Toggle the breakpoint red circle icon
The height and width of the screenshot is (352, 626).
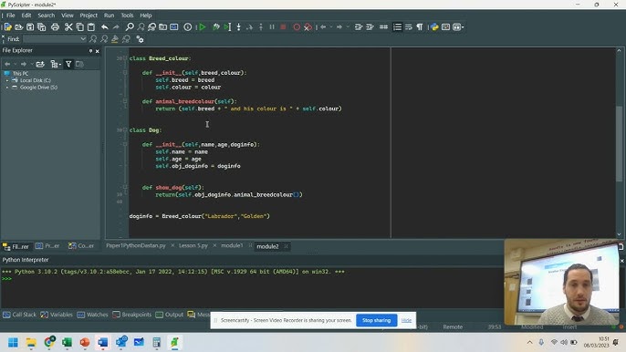(297, 27)
